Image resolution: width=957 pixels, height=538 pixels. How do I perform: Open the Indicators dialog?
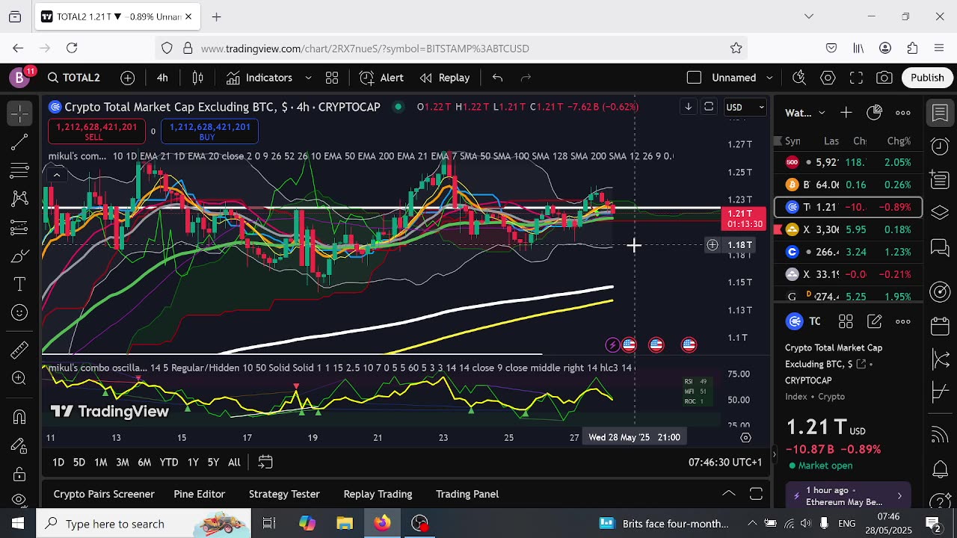(259, 78)
